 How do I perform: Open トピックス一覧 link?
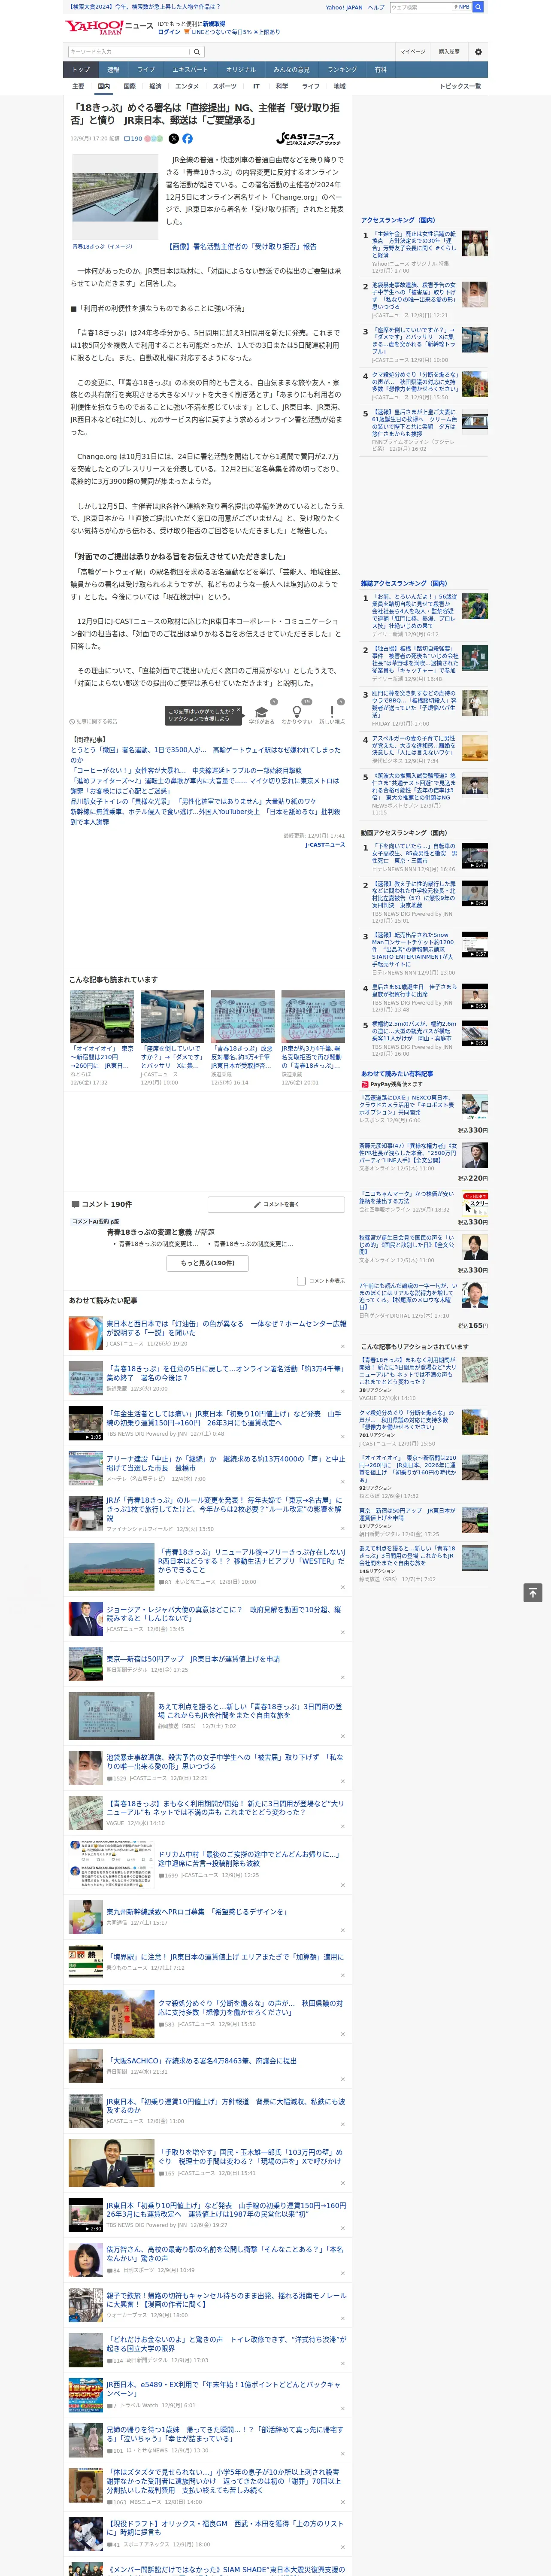click(460, 86)
